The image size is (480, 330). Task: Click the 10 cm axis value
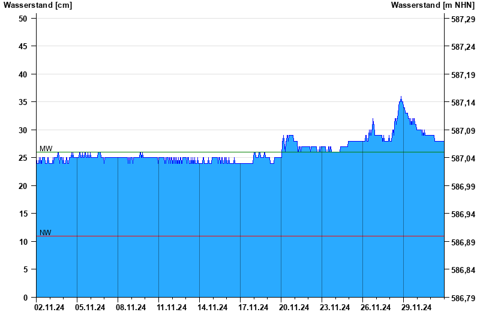[x=23, y=242]
